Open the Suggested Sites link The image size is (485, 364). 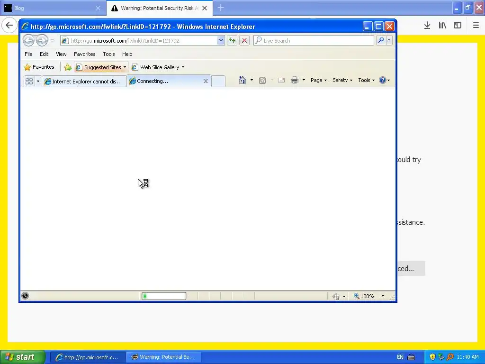(101, 67)
